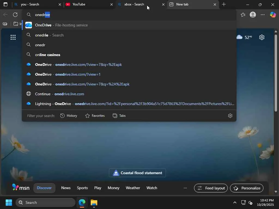Viewport: 279px width, 209px height.
Task: Open the clock showing 10:42 PM
Action: 265,202
